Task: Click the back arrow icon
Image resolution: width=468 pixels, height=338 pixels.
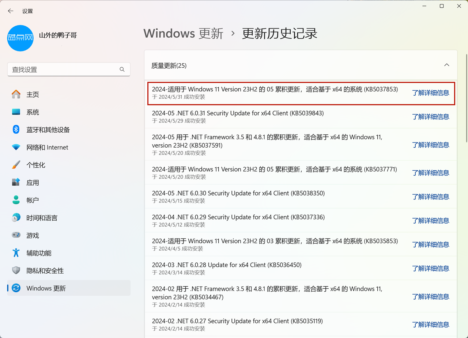Action: point(11,11)
